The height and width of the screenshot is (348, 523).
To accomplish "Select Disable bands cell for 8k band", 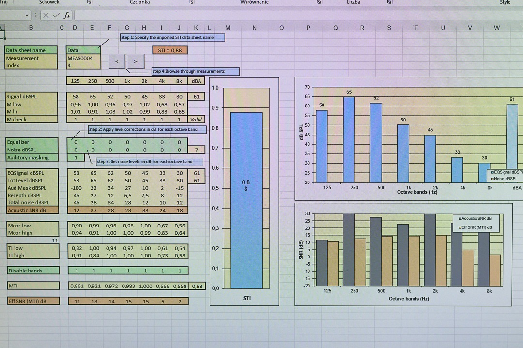I will [179, 271].
